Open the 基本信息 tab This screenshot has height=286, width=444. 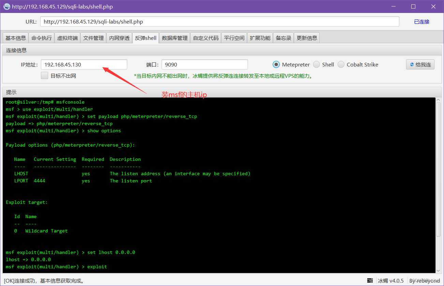tap(16, 38)
